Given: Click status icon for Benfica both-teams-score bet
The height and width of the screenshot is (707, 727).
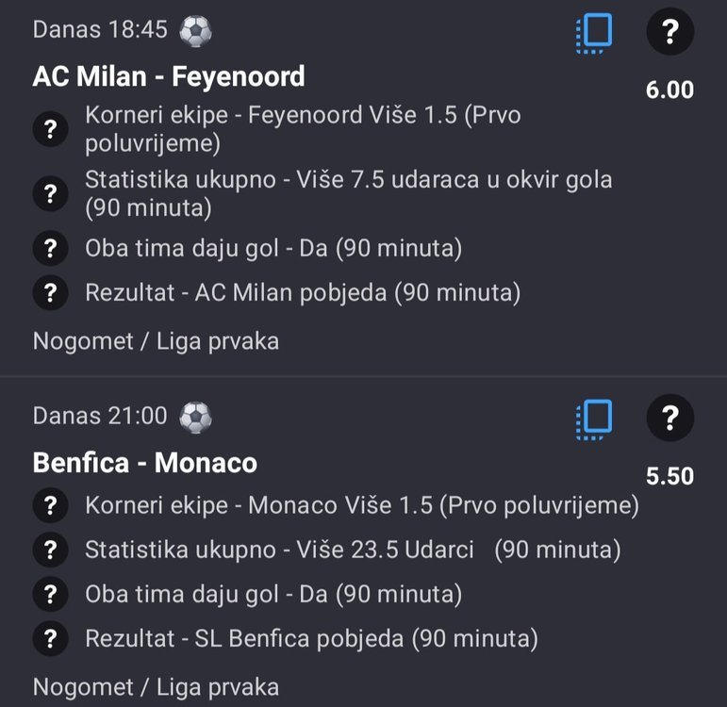Looking at the screenshot, I should (x=50, y=595).
